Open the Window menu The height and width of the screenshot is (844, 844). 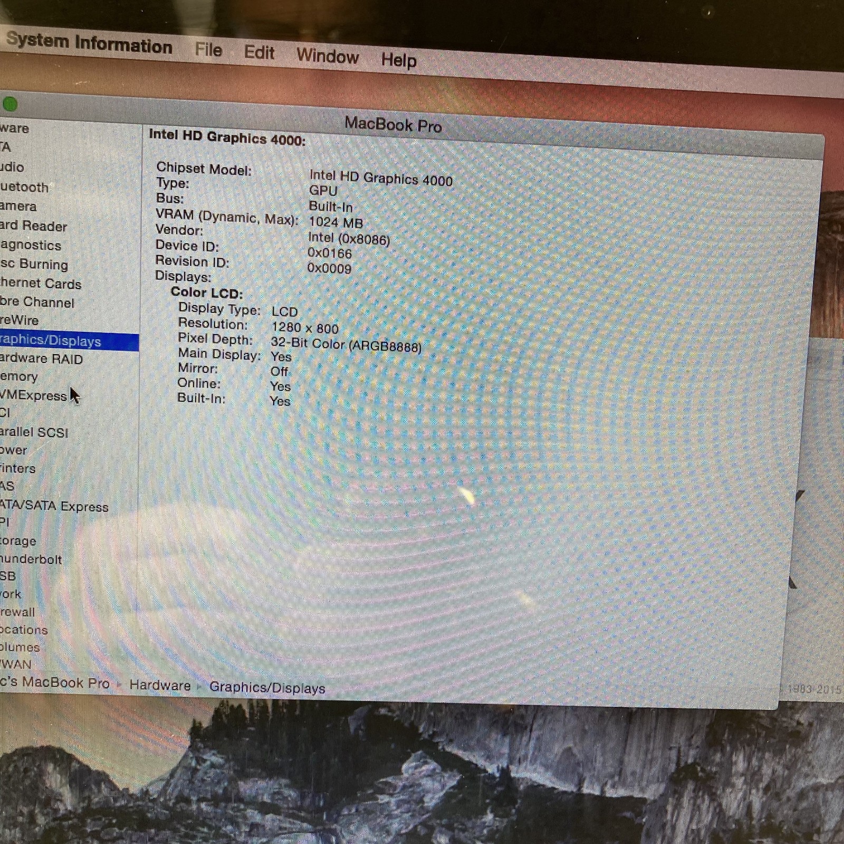(328, 56)
